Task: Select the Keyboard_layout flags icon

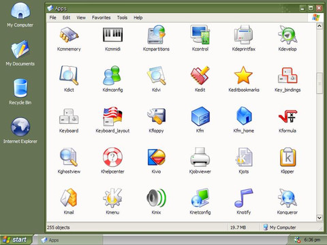Action: tap(112, 116)
